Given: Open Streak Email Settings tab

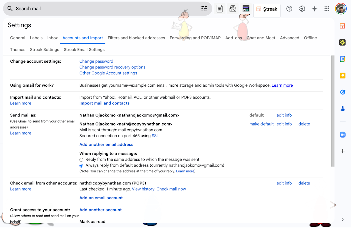Looking at the screenshot, I should [84, 50].
